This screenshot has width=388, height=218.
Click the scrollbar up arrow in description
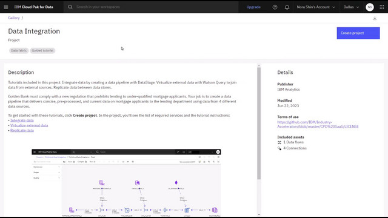click(x=259, y=66)
